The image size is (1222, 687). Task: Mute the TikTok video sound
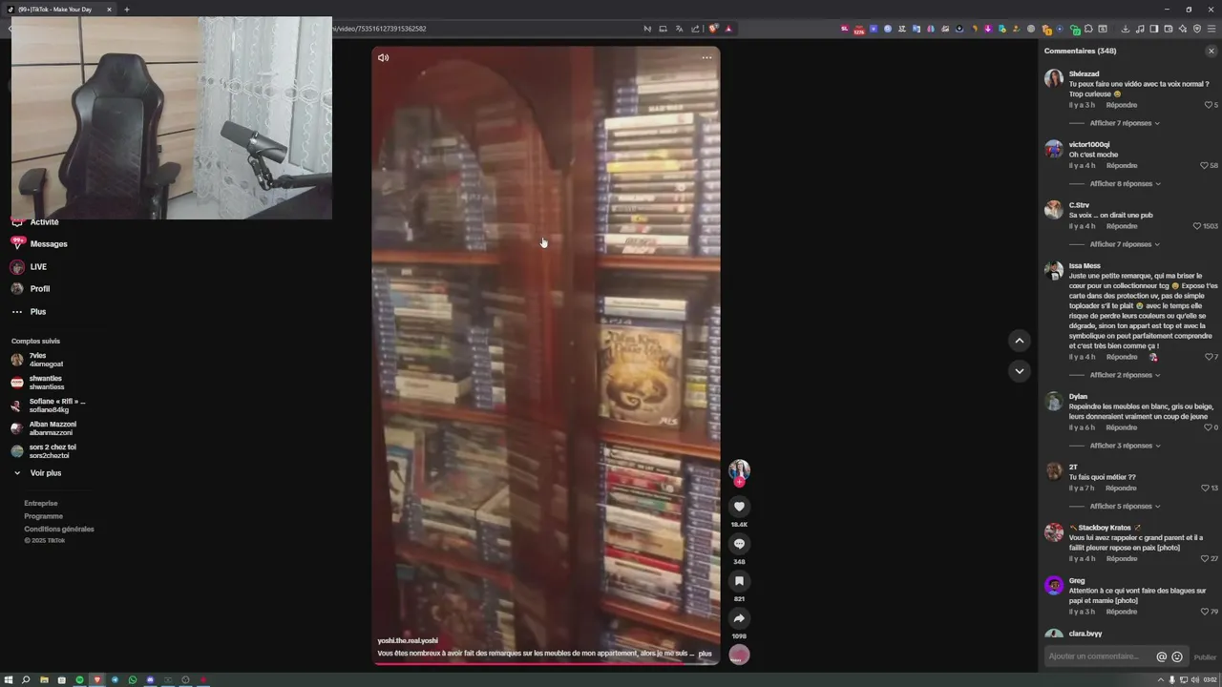(383, 57)
